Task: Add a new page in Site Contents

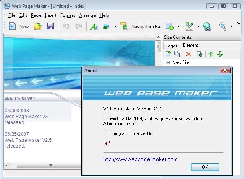Action: 168,54
